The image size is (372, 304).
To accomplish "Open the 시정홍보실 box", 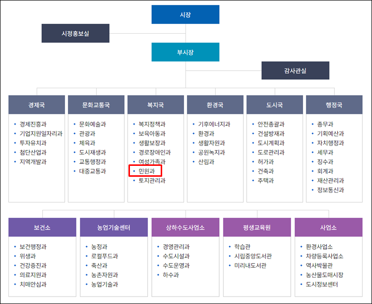I will (75, 33).
